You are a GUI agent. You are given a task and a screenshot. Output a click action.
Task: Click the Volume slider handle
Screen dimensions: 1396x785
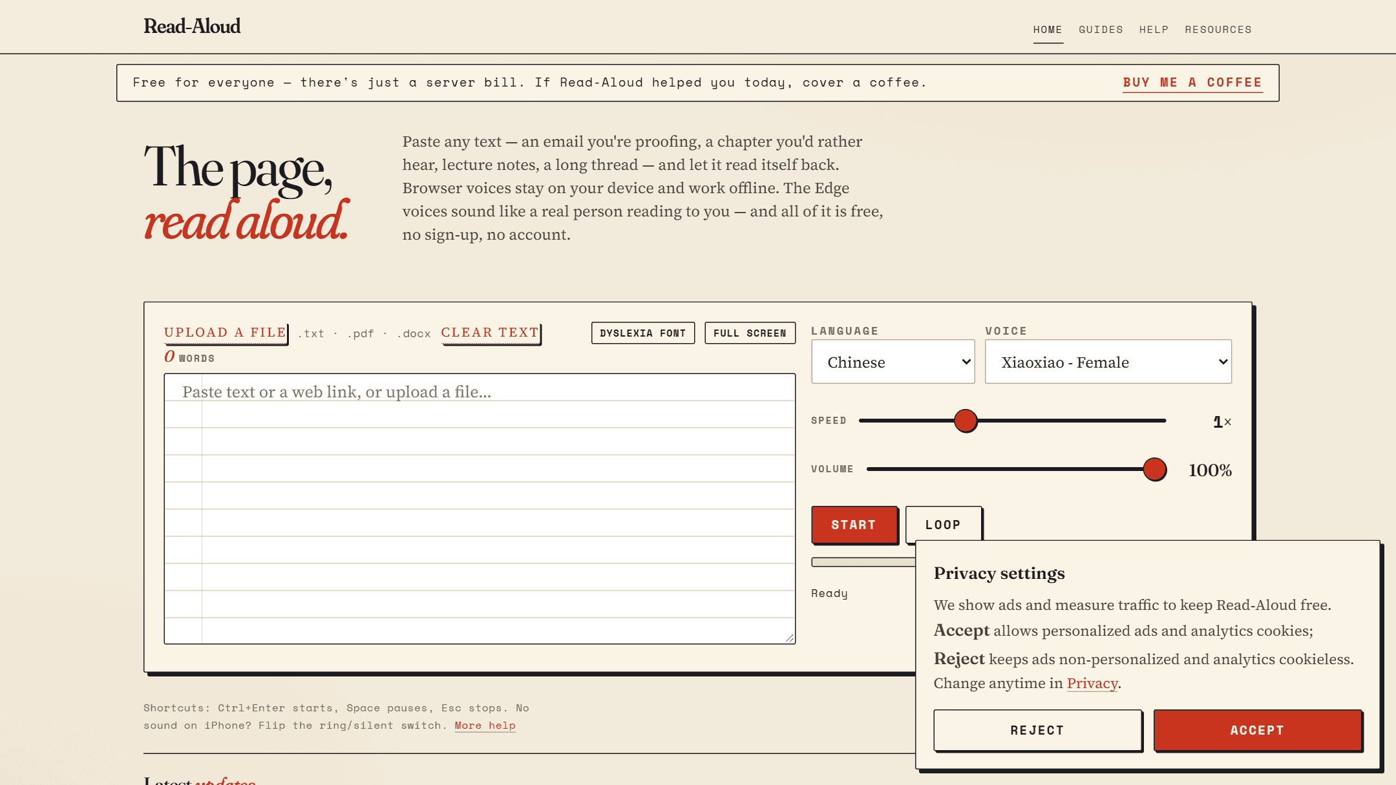(1154, 469)
